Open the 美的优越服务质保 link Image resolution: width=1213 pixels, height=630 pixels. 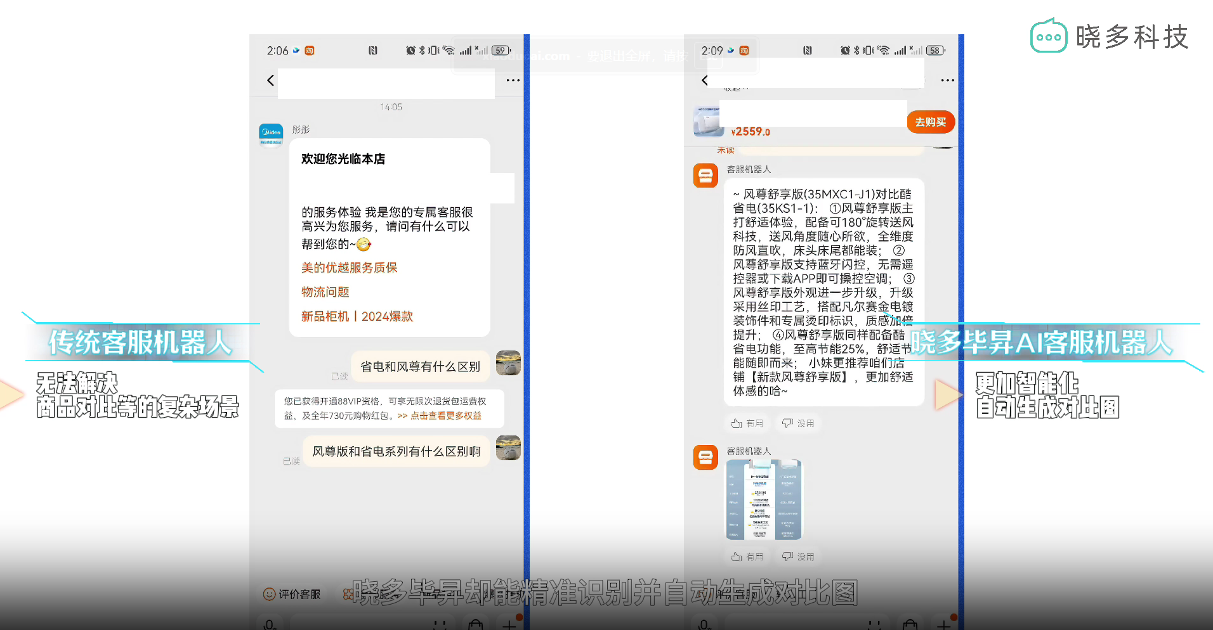[x=349, y=267]
